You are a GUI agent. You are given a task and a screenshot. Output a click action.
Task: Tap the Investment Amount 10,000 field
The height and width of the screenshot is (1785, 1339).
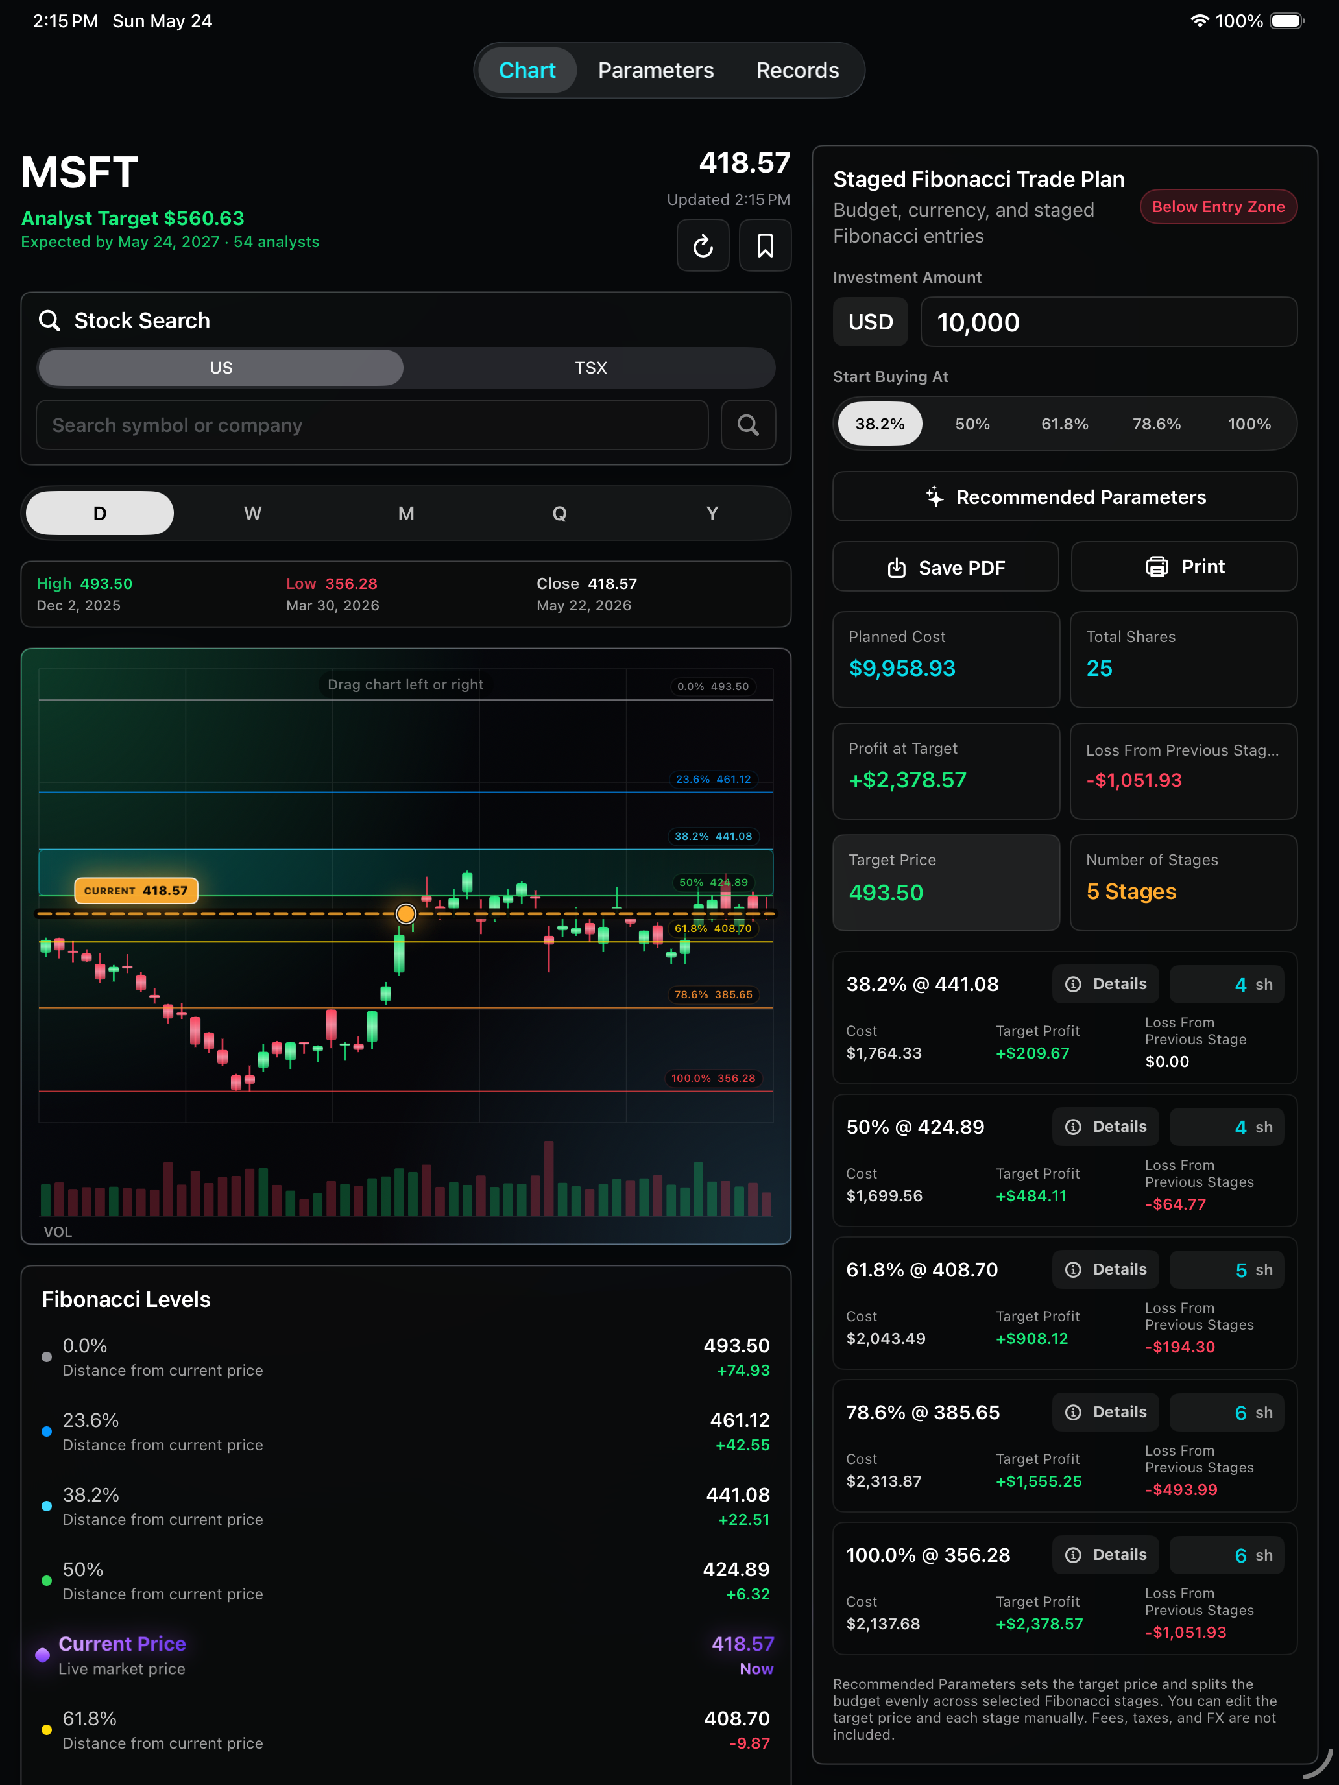tap(1108, 322)
